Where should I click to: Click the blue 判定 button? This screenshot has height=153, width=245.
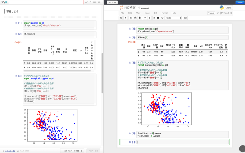(239, 2)
